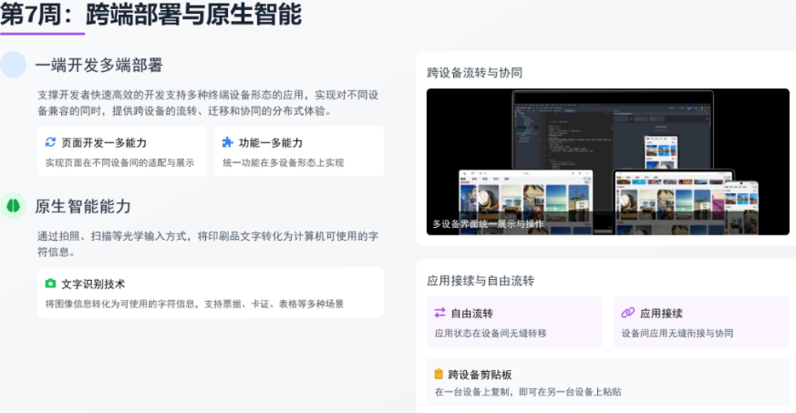Screen dimensions: 796x413
Task: Click the purple swap arrows icon for 自由流转
Action: (439, 313)
